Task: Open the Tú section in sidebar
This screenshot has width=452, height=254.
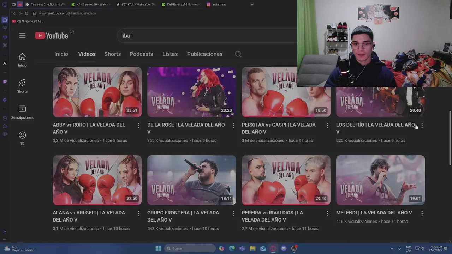Action: pyautogui.click(x=22, y=138)
